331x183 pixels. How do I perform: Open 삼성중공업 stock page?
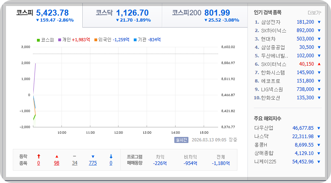click(273, 47)
